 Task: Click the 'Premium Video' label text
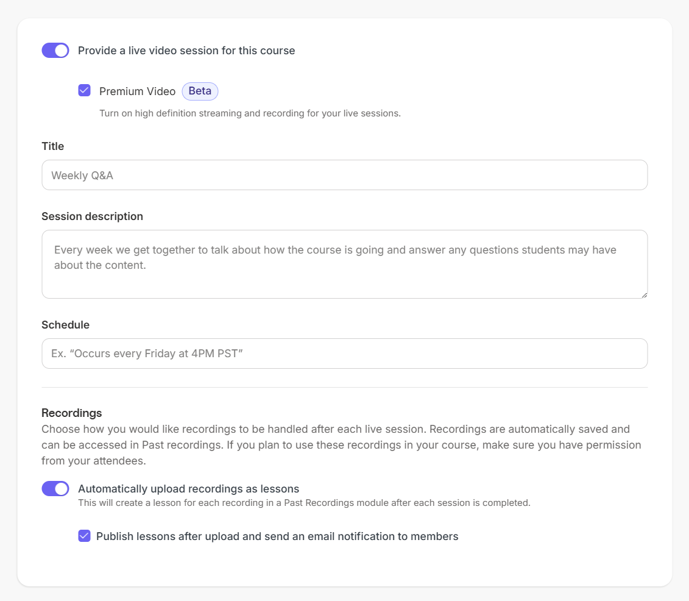[x=137, y=91]
